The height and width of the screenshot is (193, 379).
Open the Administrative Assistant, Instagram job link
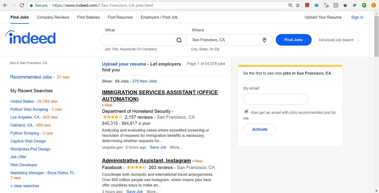146,161
